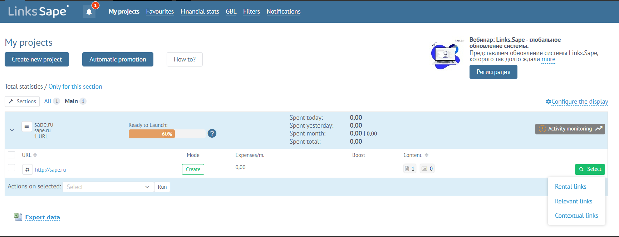Sort by Content column arrows
This screenshot has width=619, height=237.
[x=426, y=155]
